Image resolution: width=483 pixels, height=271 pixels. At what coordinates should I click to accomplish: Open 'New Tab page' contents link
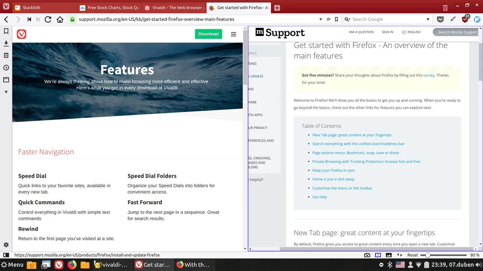coord(352,135)
